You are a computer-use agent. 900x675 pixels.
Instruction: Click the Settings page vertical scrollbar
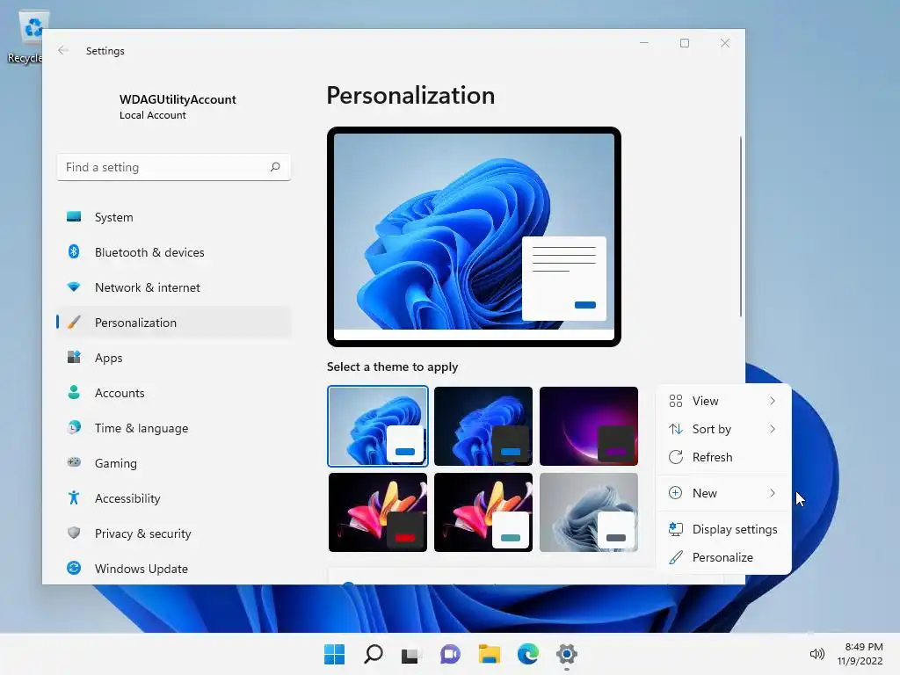740,226
